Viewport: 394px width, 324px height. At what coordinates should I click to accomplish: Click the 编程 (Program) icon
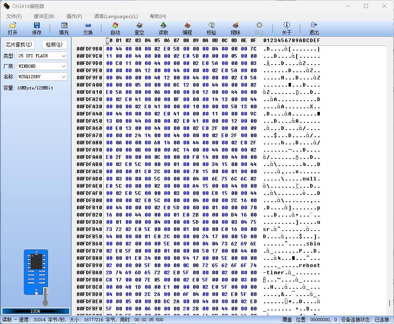[x=187, y=25]
